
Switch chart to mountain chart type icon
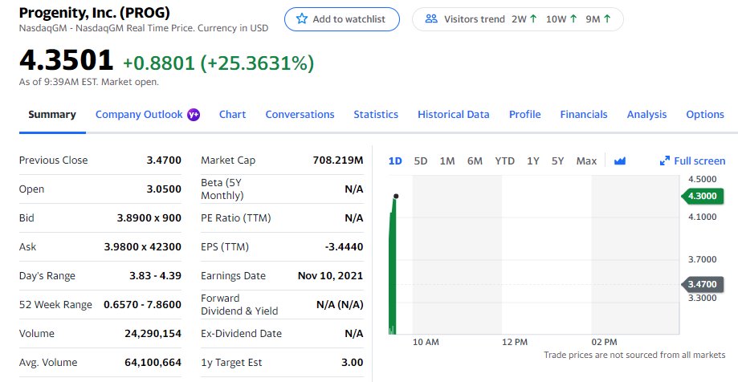620,161
